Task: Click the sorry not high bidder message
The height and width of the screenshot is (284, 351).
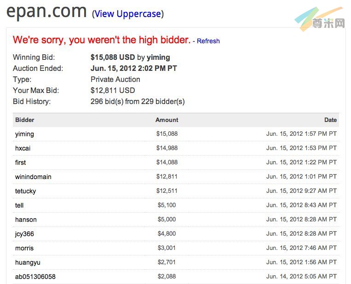Action: point(102,40)
